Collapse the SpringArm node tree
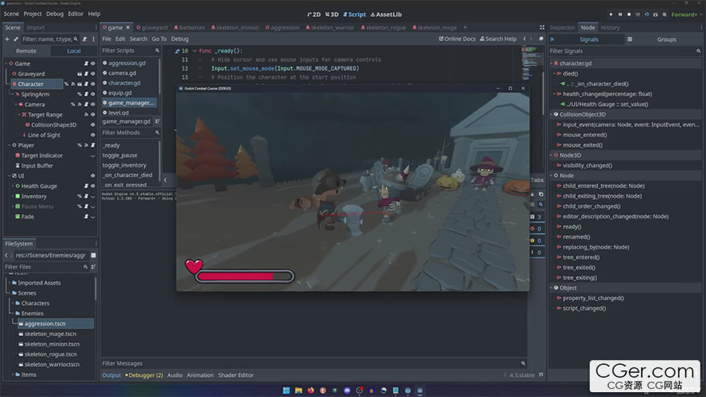Viewport: 706px width, 397px height. pyautogui.click(x=14, y=94)
